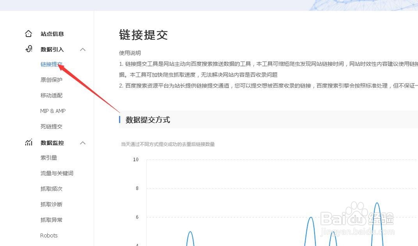Image resolution: width=418 pixels, height=246 pixels.
Task: Click the 使用说明 label
Action: [130, 53]
